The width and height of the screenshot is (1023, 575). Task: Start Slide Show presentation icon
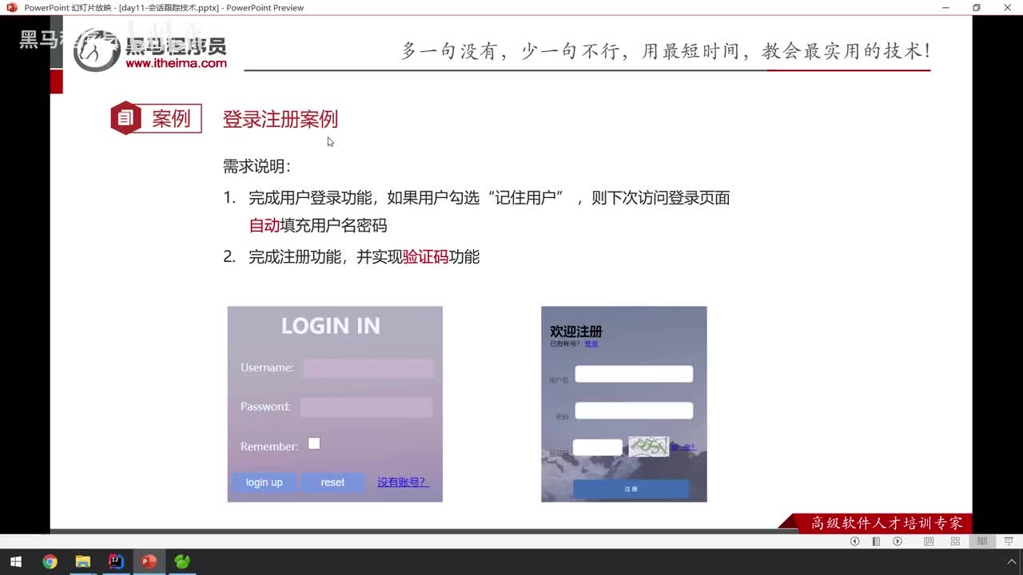coord(1009,541)
